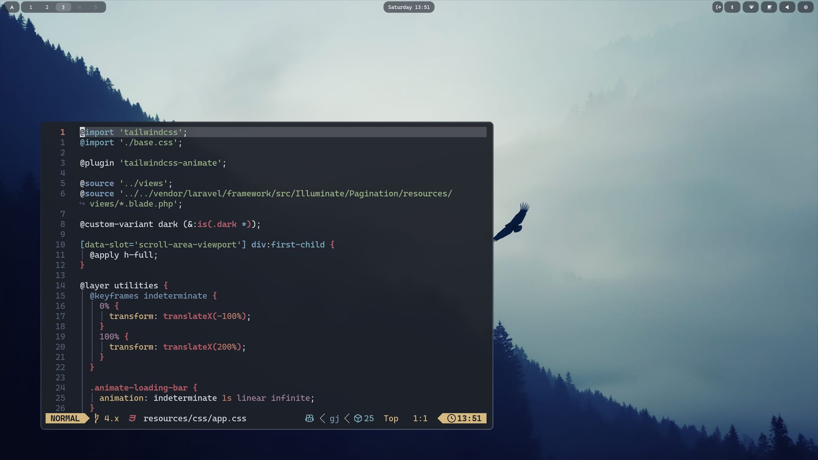818x460 pixels.
Task: Click the circular target icon in top-right corner
Action: [x=805, y=7]
